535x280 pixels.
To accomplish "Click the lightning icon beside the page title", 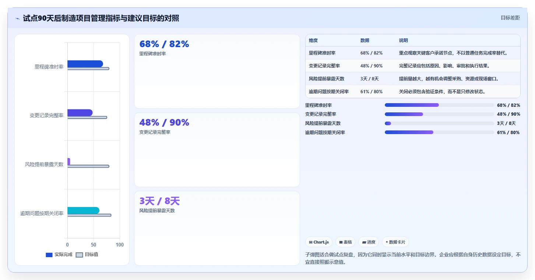I will coord(17,18).
